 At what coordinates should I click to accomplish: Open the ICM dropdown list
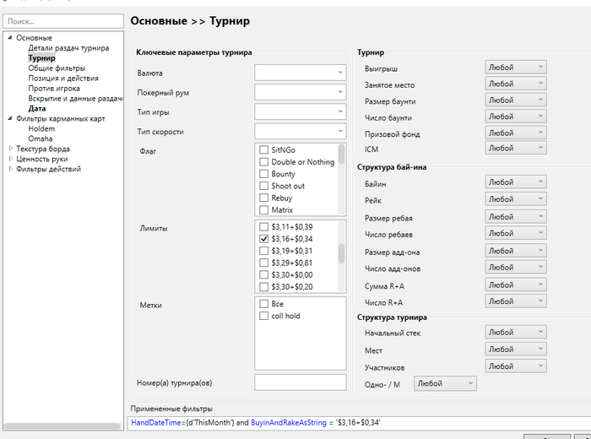[x=515, y=149]
